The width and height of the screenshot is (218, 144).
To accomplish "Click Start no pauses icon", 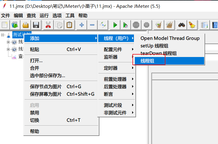I will point(126,25).
